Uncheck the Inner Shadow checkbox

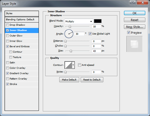[7, 30]
